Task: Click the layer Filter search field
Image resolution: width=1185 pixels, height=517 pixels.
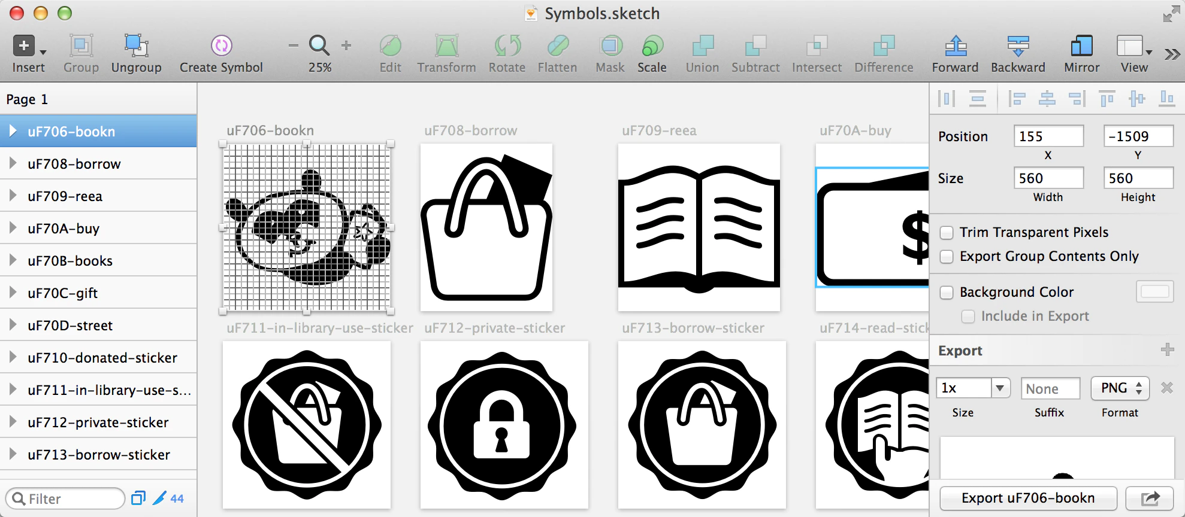Action: click(65, 498)
